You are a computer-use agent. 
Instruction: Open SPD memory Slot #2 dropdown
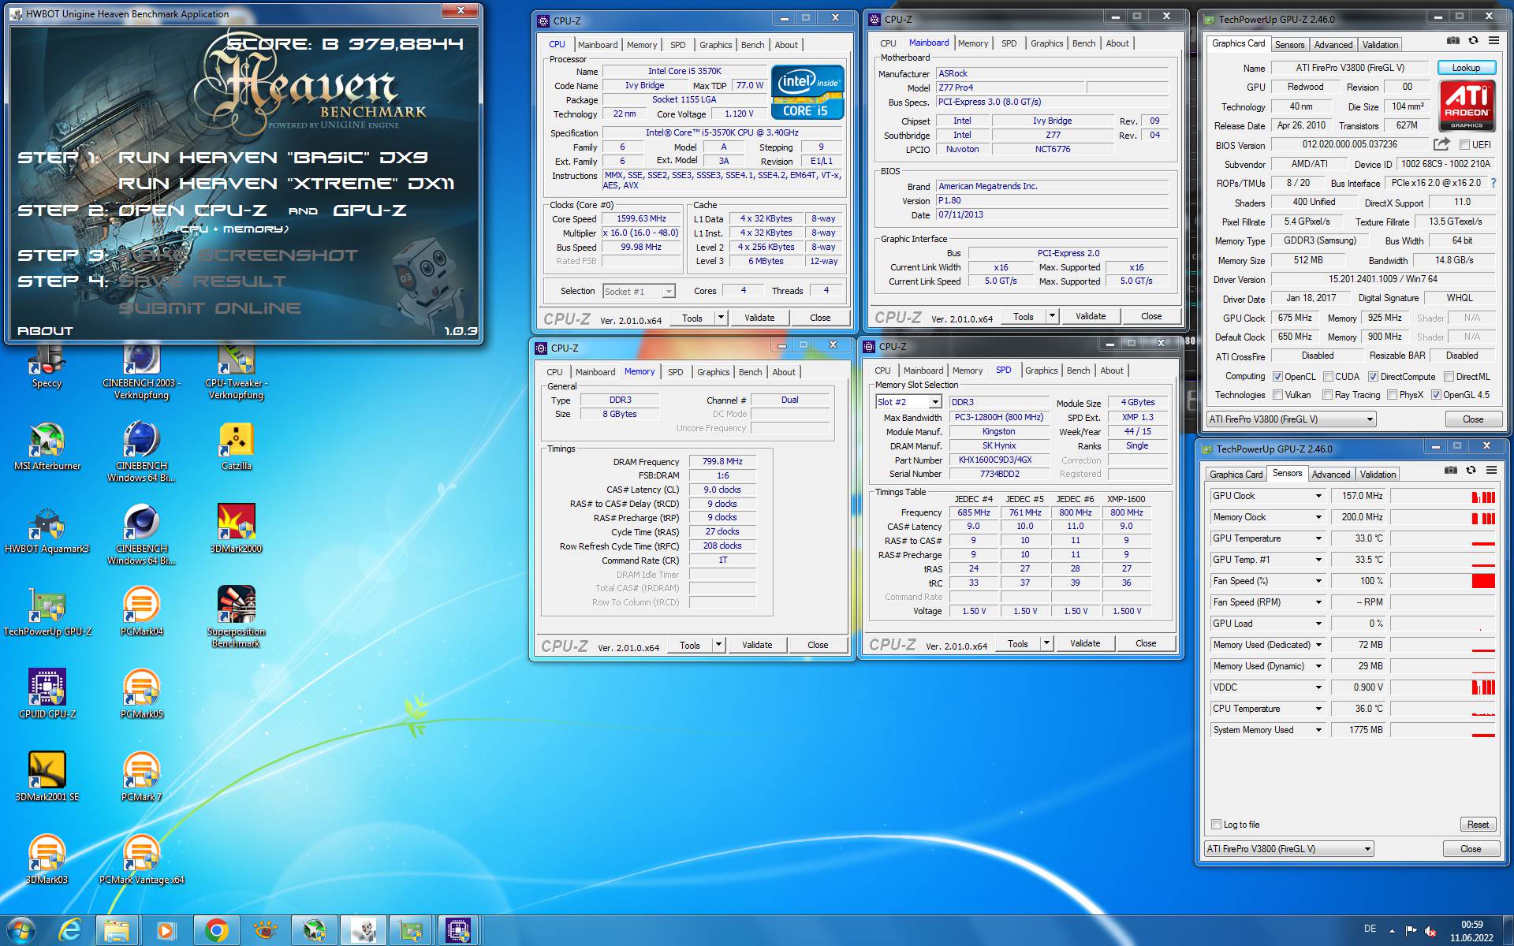[x=908, y=402]
